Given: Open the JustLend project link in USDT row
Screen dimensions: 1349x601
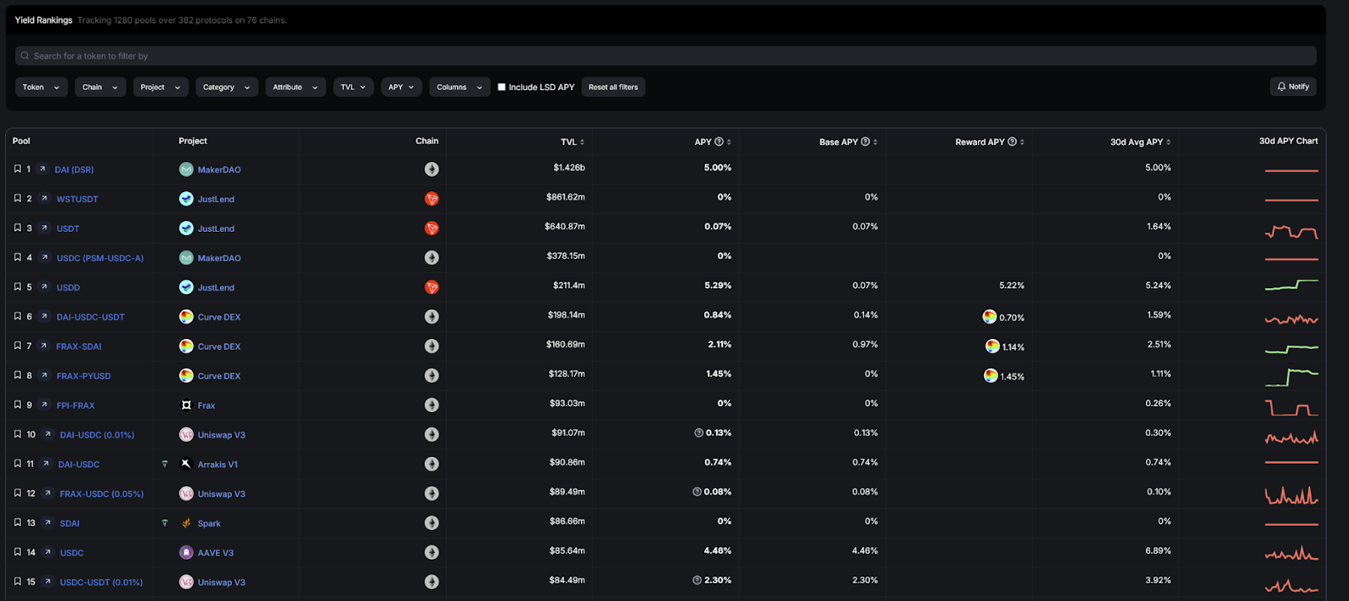Looking at the screenshot, I should [216, 228].
